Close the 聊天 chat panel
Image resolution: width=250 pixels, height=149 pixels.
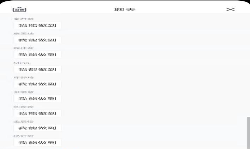[x=230, y=9]
